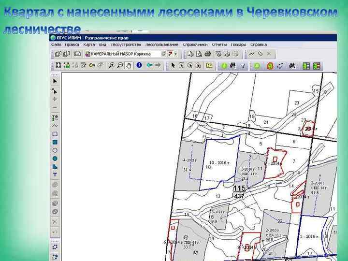Click the 4-2012 г label on the grey plot
This screenshot has height=261, width=348.
coord(190,160)
